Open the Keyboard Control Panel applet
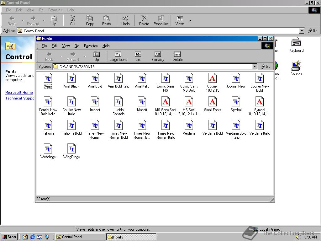Viewport: 321px width, 241px height. tap(296, 45)
